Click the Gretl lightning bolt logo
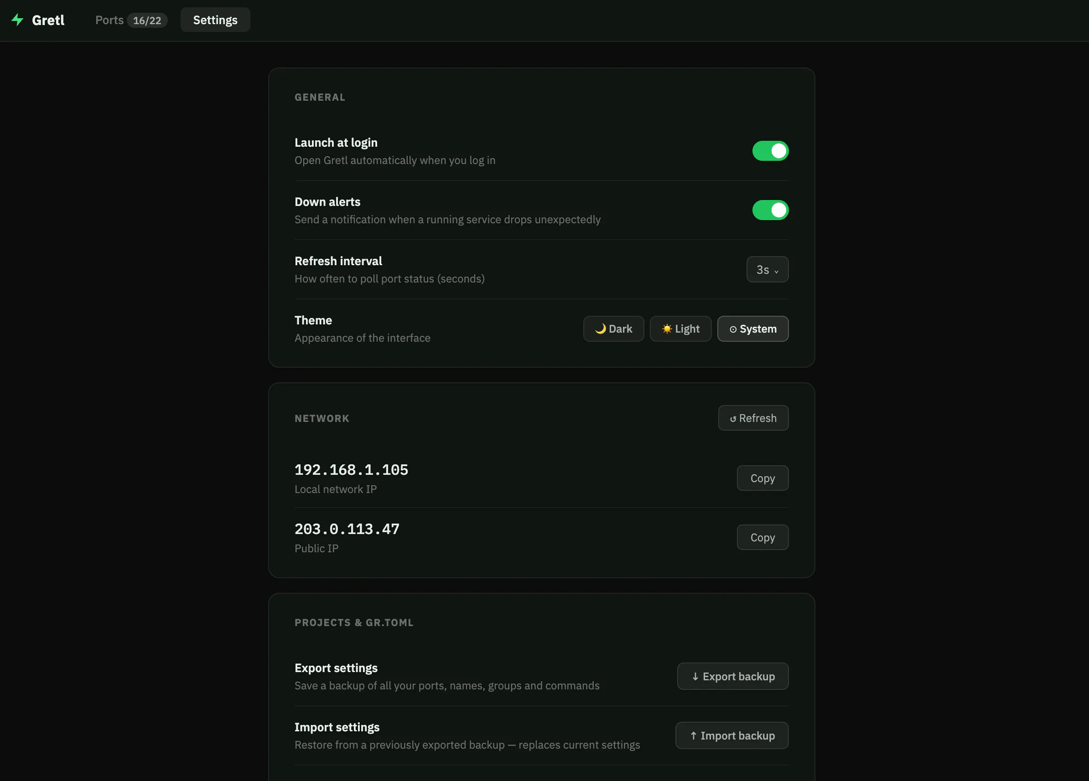Viewport: 1089px width, 781px height. pyautogui.click(x=17, y=20)
